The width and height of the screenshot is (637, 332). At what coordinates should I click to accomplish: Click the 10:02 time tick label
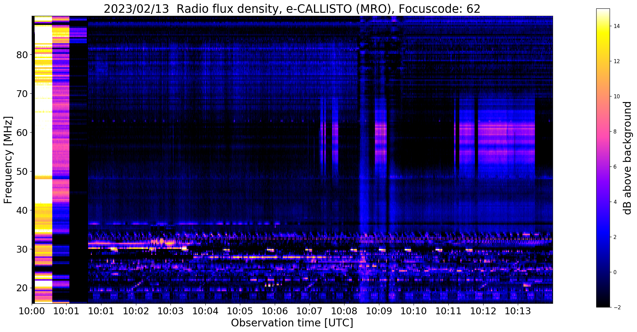tap(136, 311)
